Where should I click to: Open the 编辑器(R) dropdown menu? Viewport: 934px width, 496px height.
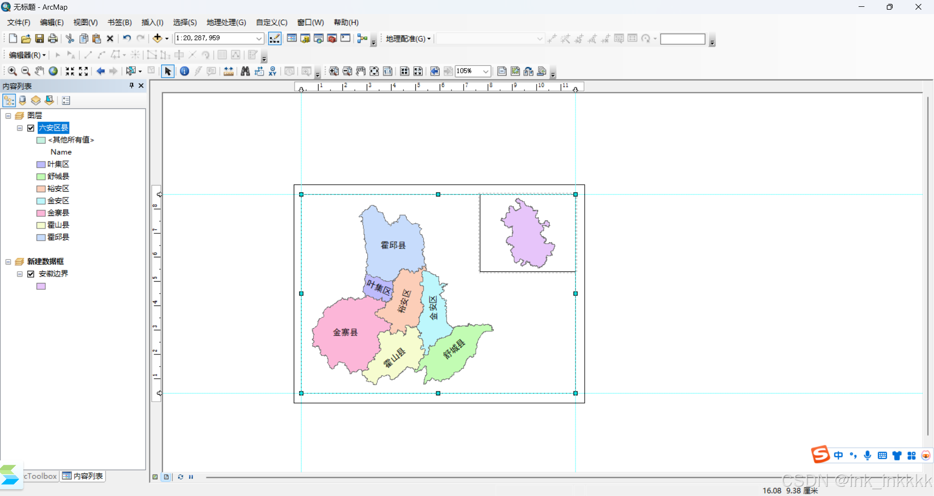[27, 55]
